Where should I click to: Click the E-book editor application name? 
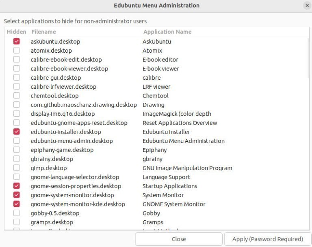tap(160, 60)
